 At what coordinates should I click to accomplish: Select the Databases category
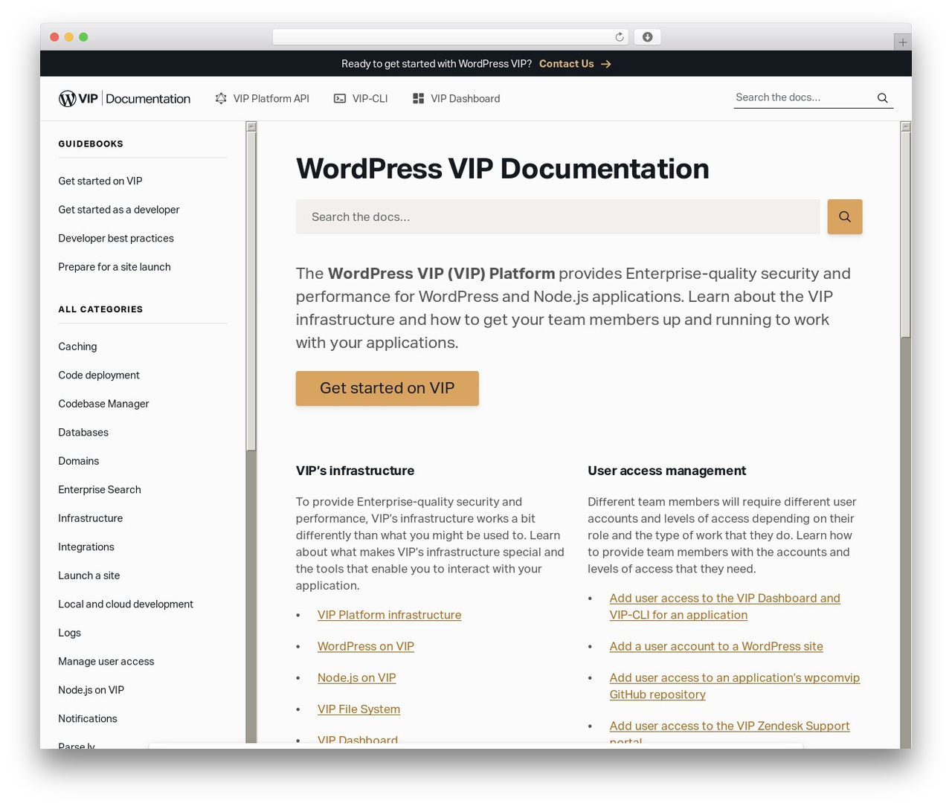83,432
